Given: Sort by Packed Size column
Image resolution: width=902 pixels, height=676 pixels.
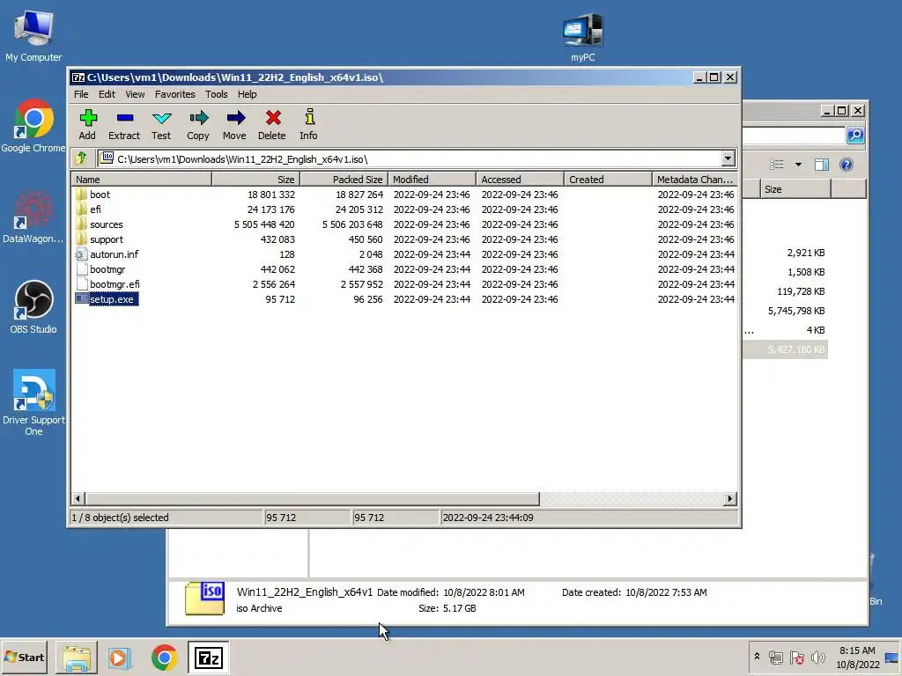Looking at the screenshot, I should [x=344, y=180].
